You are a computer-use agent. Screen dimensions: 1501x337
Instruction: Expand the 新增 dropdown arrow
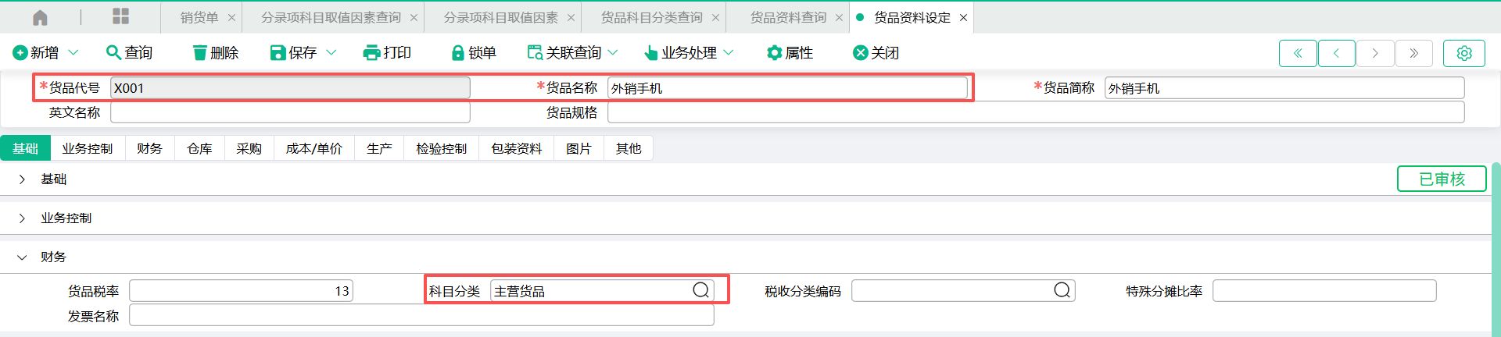(x=73, y=52)
